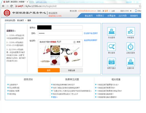The image size is (146, 113).
Task: Select the bowl of soup captcha image
Action: pyautogui.click(x=55, y=50)
